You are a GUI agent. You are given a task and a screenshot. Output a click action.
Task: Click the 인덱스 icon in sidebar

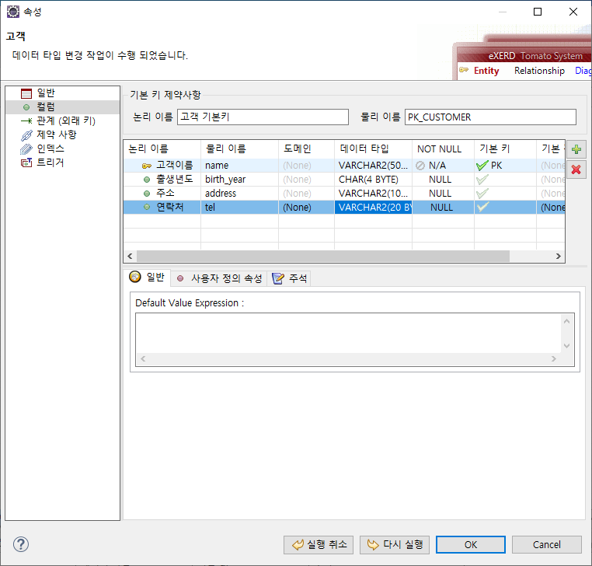(x=26, y=148)
